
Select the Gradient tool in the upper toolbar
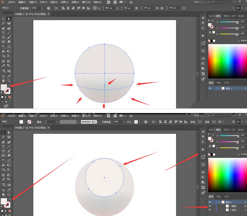[x=9, y=61]
